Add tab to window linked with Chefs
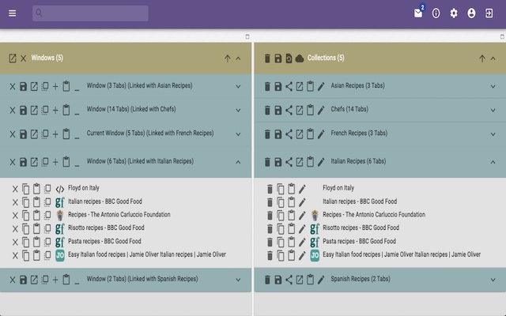Viewport: 506px width, 316px height. click(55, 111)
